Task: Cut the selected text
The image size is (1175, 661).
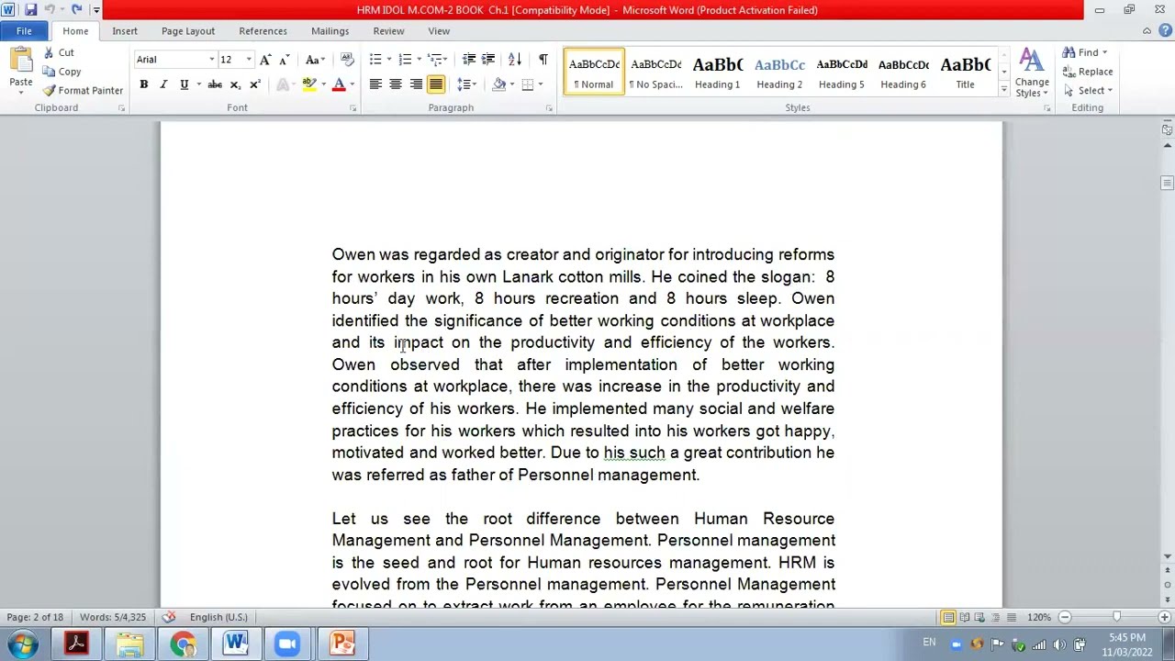Action: click(58, 52)
